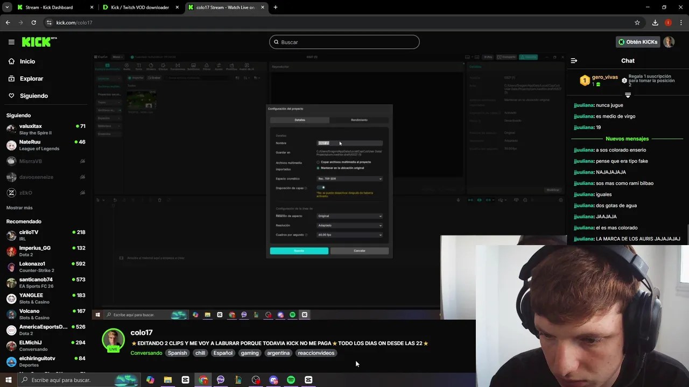Expand the chat leaderboard chevron
Viewport: 689px width, 387px height.
tap(628, 95)
